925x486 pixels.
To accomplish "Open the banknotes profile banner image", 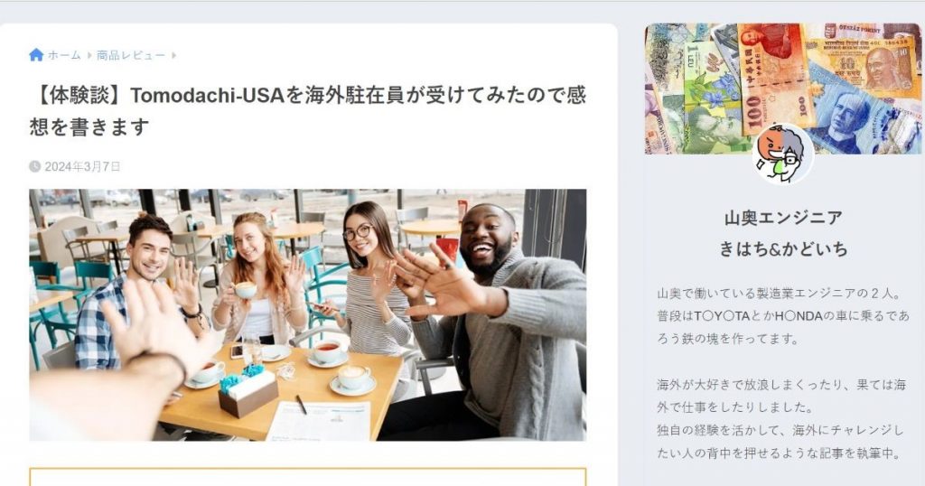I will pyautogui.click(x=782, y=89).
